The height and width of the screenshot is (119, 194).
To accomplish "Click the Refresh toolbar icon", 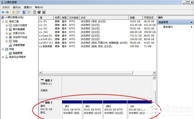I will pos(35,12).
